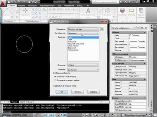The image size is (157, 117).
Task: Click select objects button beside Применить
Action: coord(102,29)
